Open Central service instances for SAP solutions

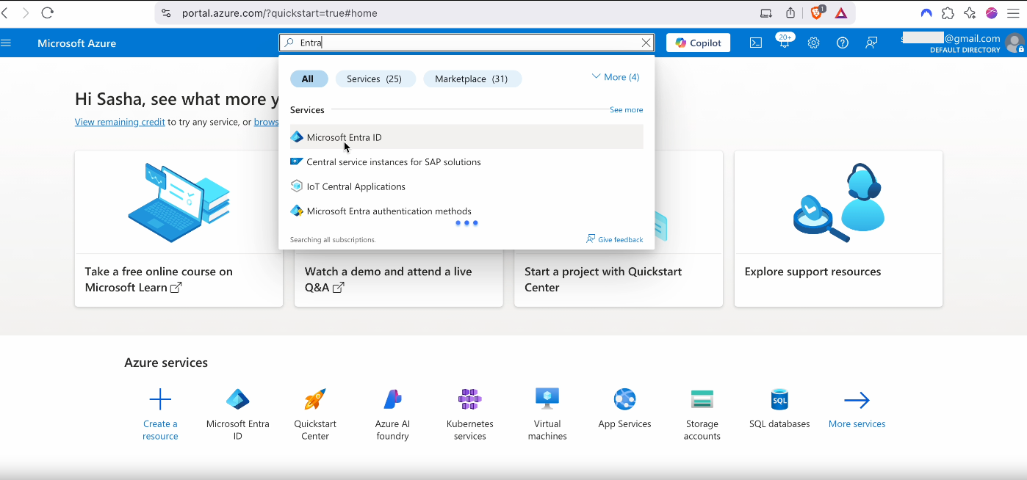point(466,161)
